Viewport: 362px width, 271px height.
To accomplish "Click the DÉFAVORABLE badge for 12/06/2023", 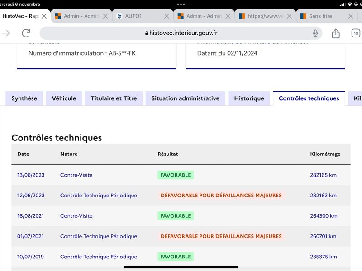I will click(x=221, y=196).
